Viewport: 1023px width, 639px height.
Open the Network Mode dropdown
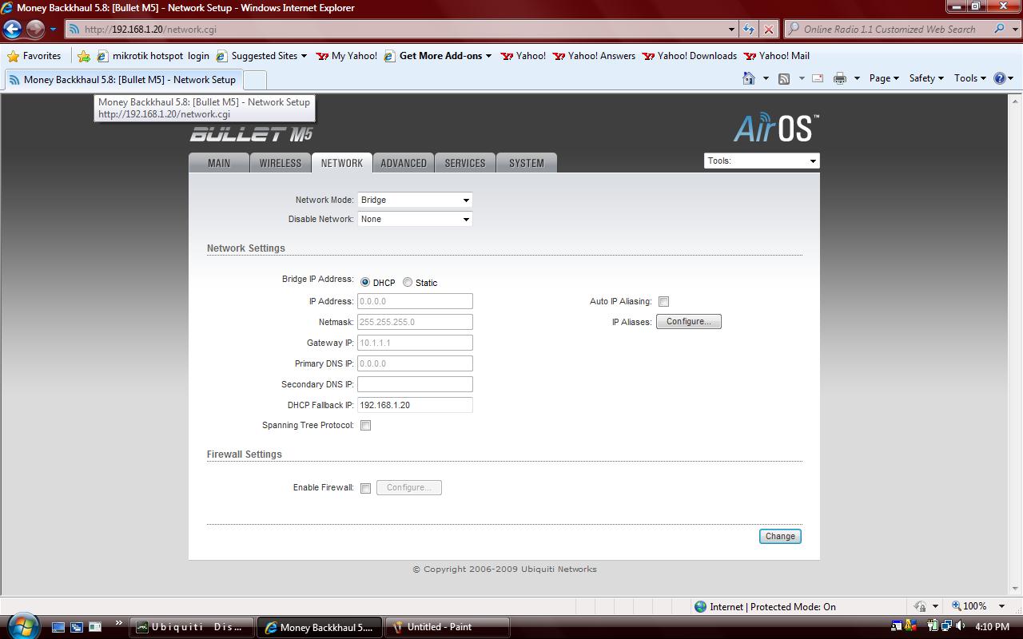[415, 200]
